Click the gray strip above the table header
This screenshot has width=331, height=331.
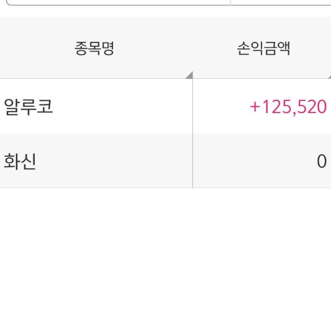165,12
